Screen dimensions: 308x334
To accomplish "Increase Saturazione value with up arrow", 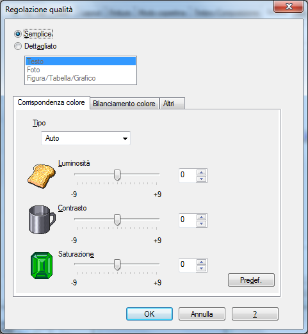I will click(201, 262).
